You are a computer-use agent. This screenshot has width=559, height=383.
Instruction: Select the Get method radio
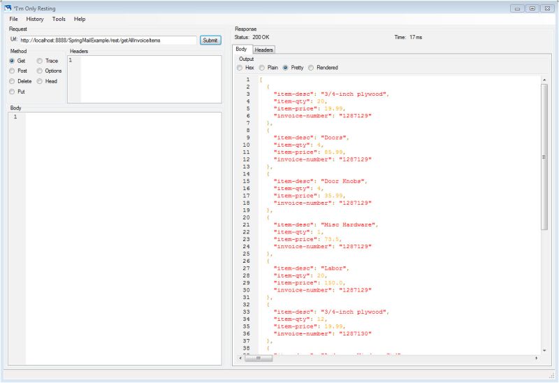(17, 61)
